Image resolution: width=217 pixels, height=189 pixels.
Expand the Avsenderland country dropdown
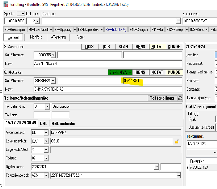(x=46, y=133)
